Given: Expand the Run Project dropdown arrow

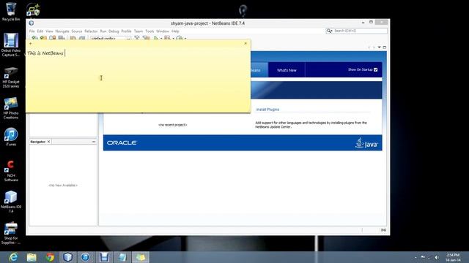Looking at the screenshot, I should click(161, 38).
